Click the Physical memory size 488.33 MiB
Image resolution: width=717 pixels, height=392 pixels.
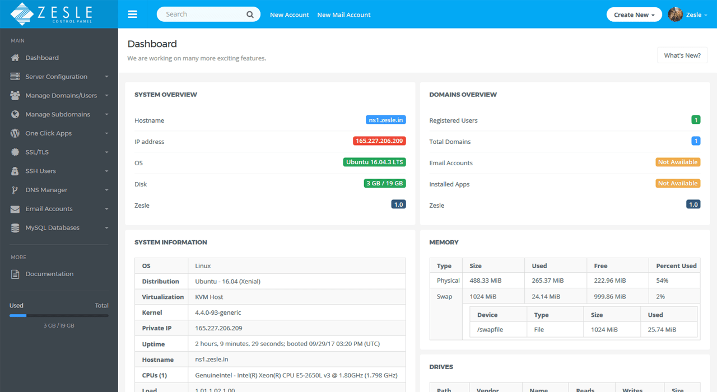point(486,281)
